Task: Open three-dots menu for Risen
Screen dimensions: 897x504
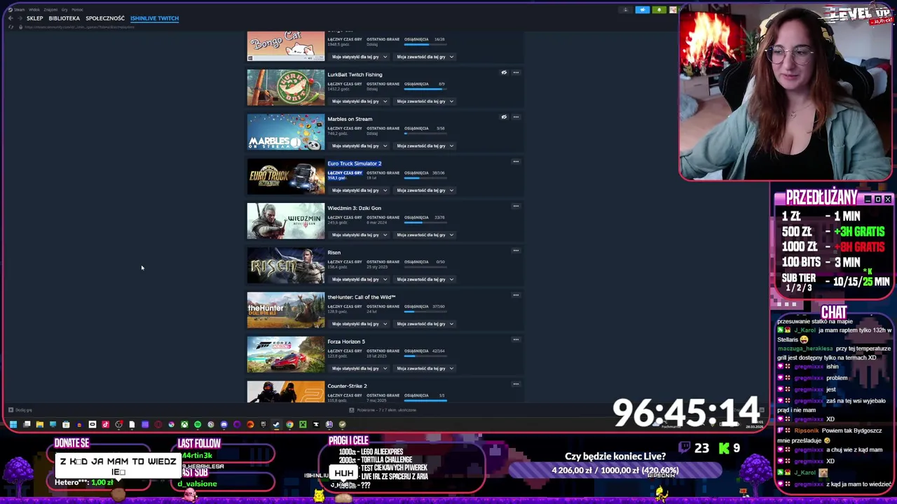Action: pos(516,251)
